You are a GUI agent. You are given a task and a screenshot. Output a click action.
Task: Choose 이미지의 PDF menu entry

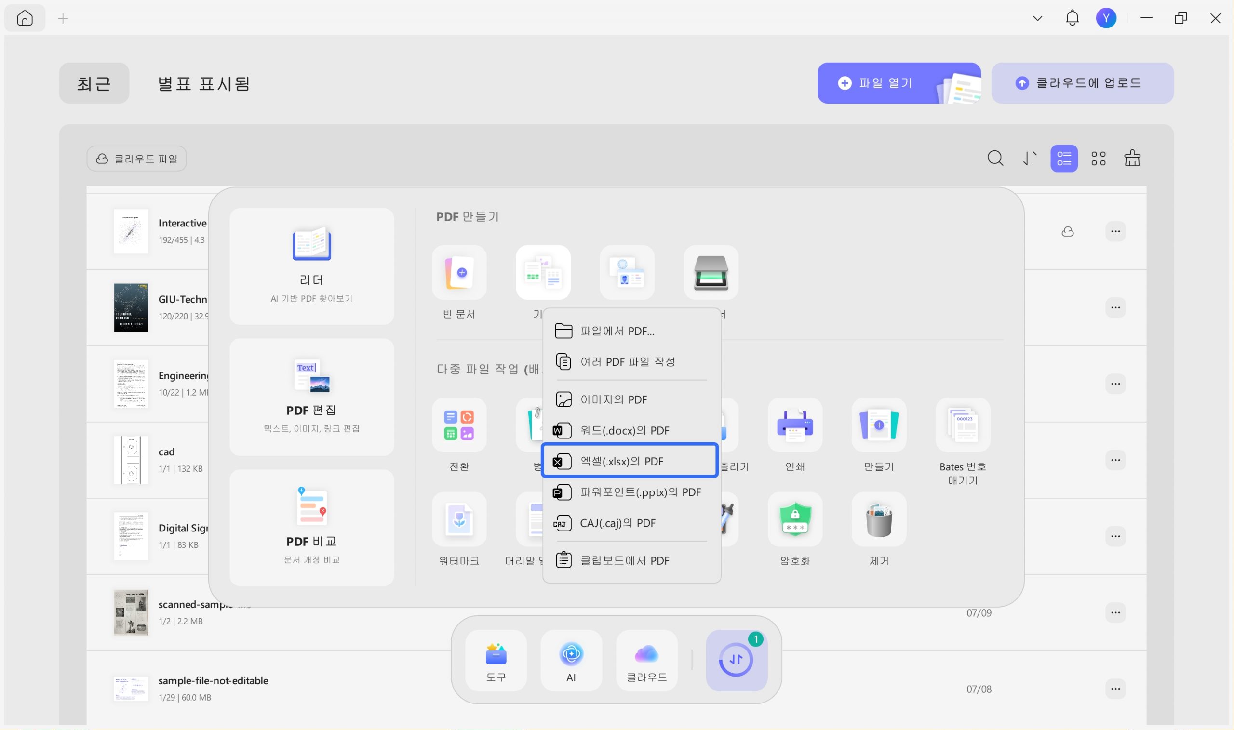pyautogui.click(x=631, y=399)
